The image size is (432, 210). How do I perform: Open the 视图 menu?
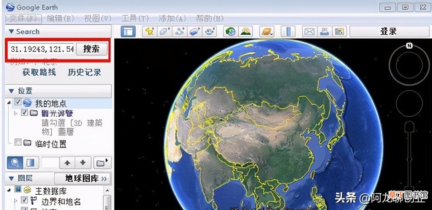(x=98, y=19)
